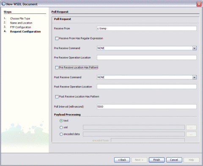Click the encoded data text field

[134, 134]
